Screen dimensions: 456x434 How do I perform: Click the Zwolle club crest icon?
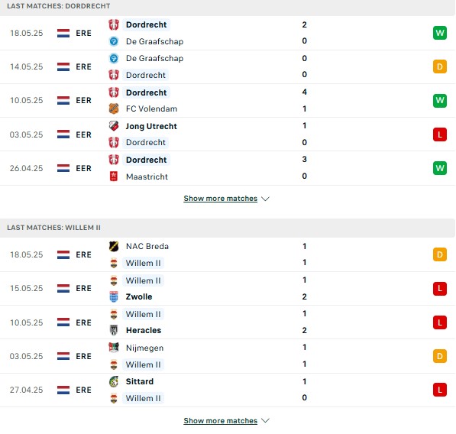114,296
